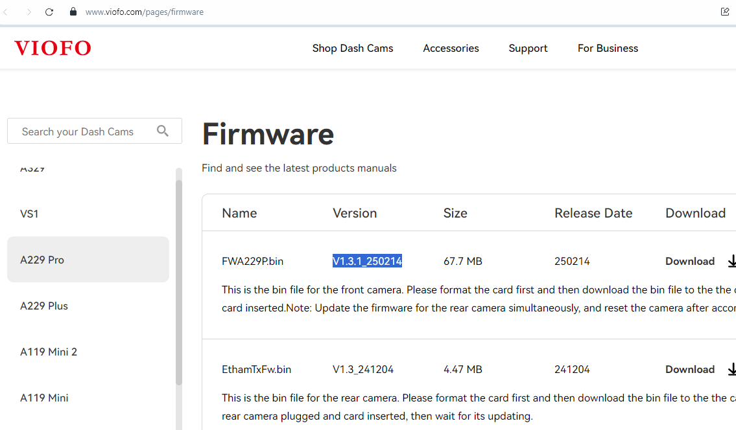Click download arrow icon for FWA229P.bin

tap(731, 262)
